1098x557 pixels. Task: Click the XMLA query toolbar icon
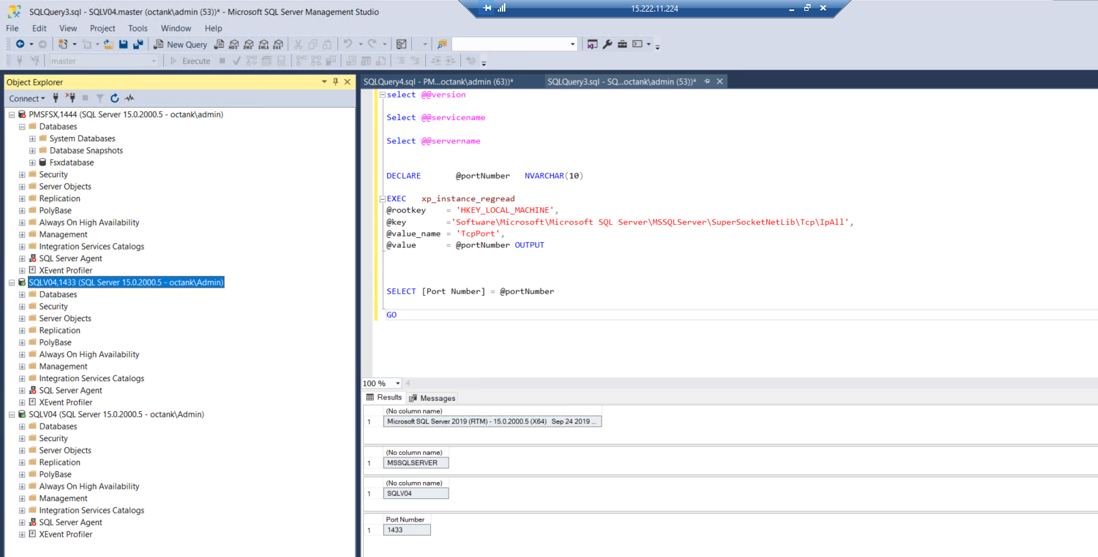coord(264,44)
